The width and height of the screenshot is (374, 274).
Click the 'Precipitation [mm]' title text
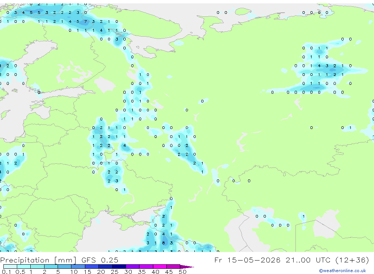[x=38, y=260]
